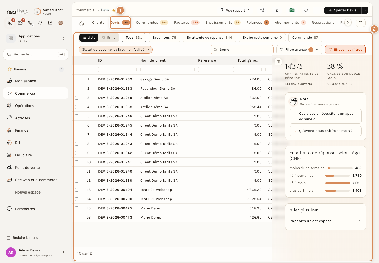
Task: Click Effacer les filtres button
Action: [345, 50]
